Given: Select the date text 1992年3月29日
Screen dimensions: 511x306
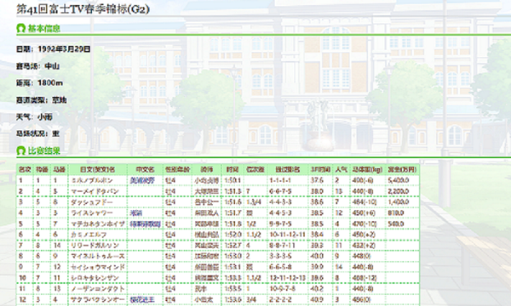Looking at the screenshot, I should [x=64, y=49].
